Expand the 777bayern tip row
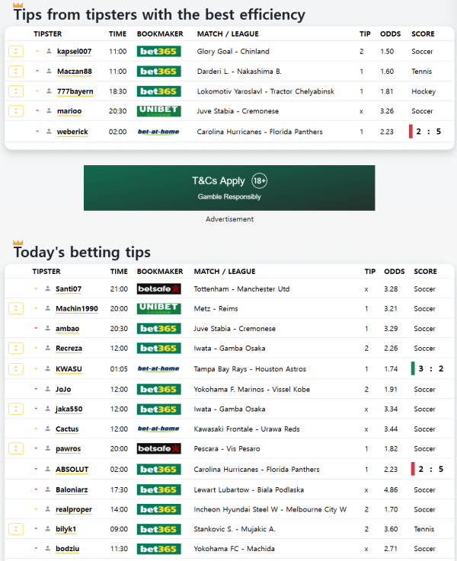Viewport: 457px width, 561px height. pos(16,91)
